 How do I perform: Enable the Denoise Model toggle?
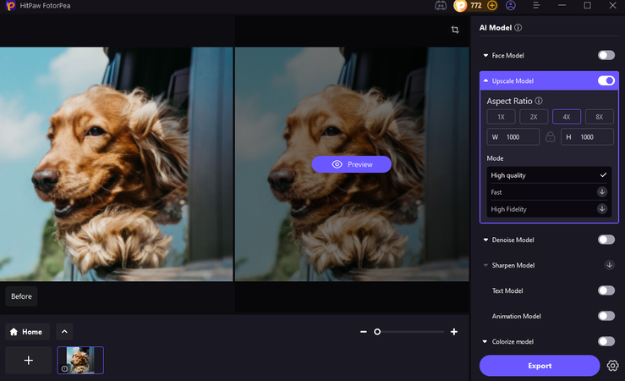coord(606,240)
